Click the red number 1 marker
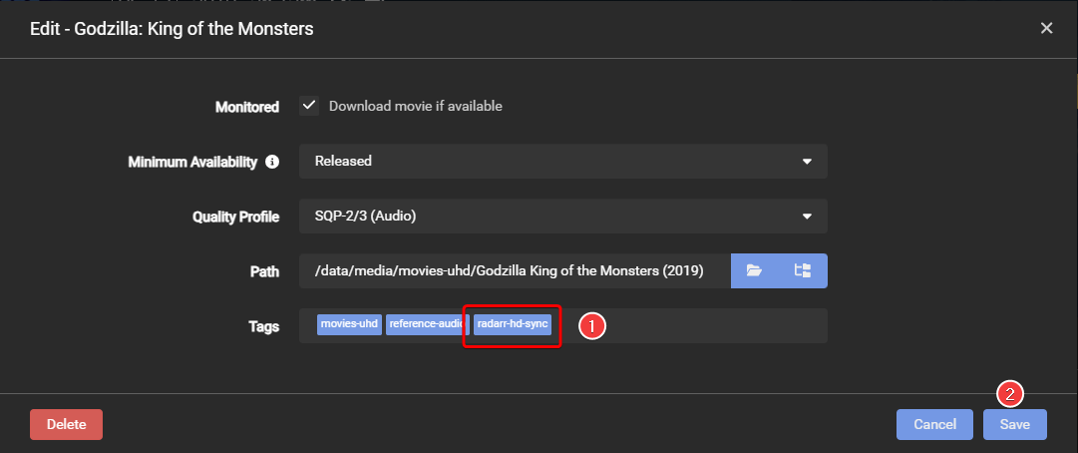The height and width of the screenshot is (453, 1078). click(x=593, y=326)
